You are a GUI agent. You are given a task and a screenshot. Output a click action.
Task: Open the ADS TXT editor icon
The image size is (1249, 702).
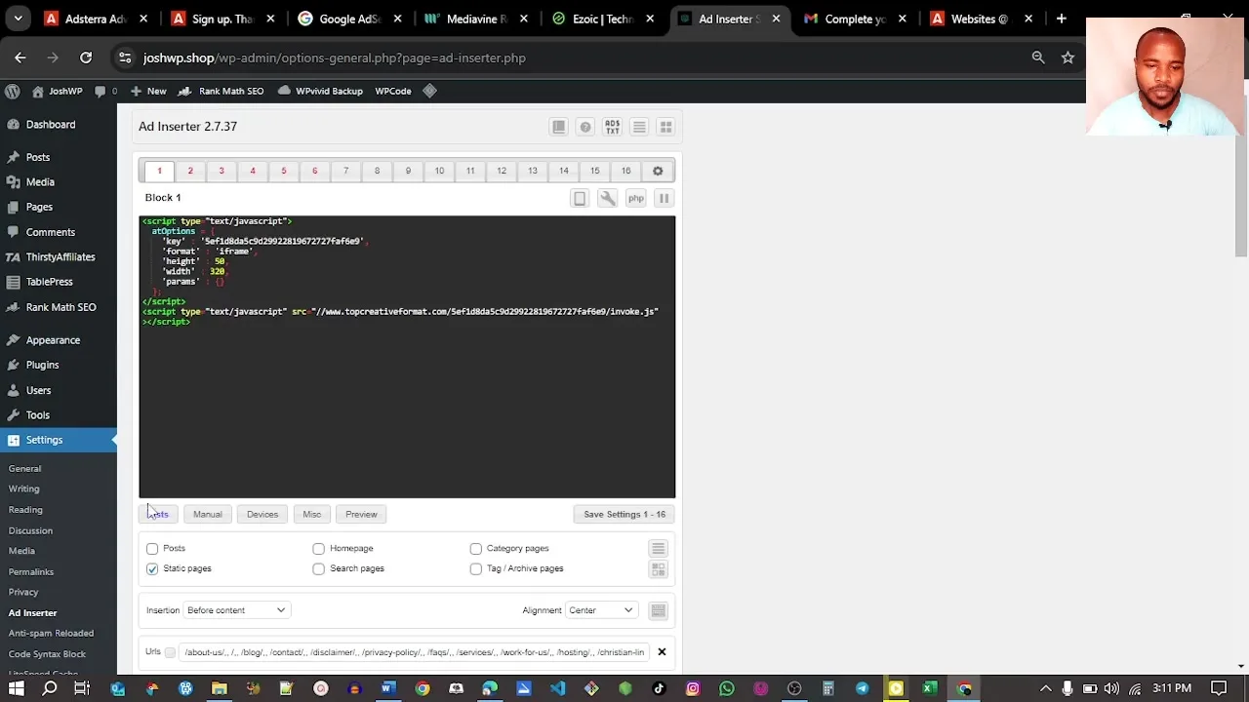pos(612,127)
